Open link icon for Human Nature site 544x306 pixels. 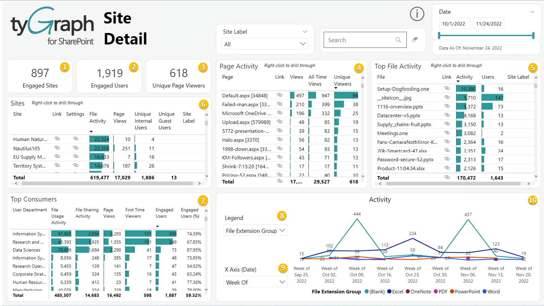tap(57, 139)
